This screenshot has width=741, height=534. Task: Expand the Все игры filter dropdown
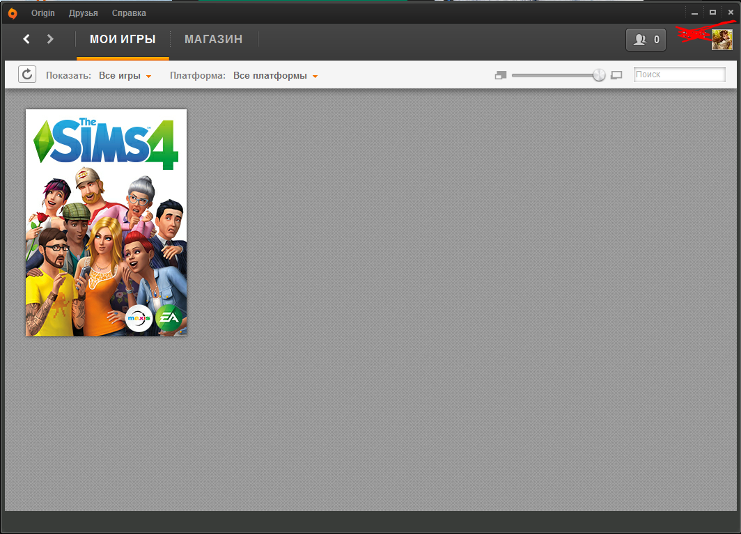click(x=125, y=76)
